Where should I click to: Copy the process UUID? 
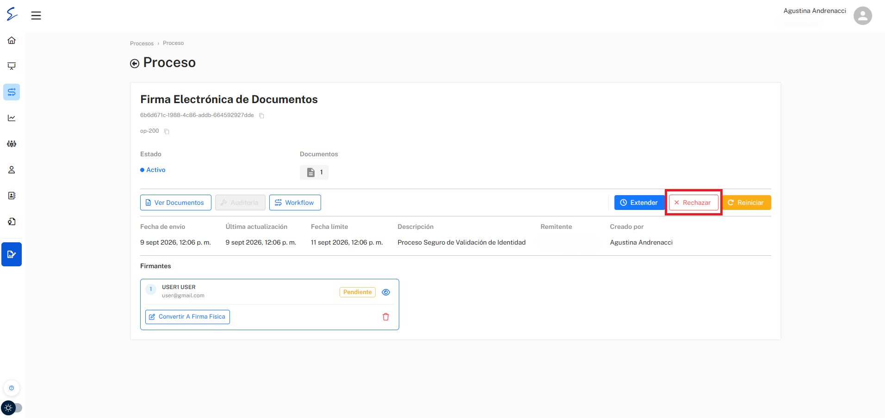pyautogui.click(x=261, y=116)
